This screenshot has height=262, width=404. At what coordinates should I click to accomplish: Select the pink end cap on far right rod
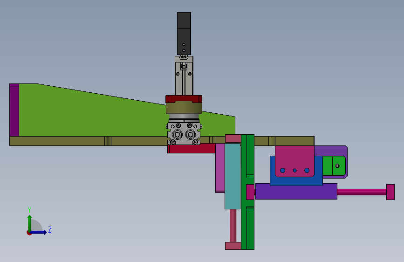[390, 192]
